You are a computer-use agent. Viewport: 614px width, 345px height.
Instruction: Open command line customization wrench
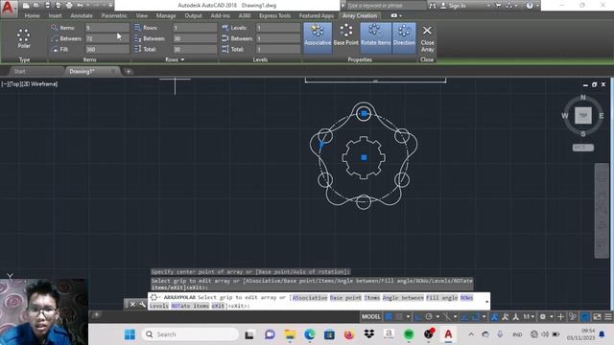[x=142, y=304]
